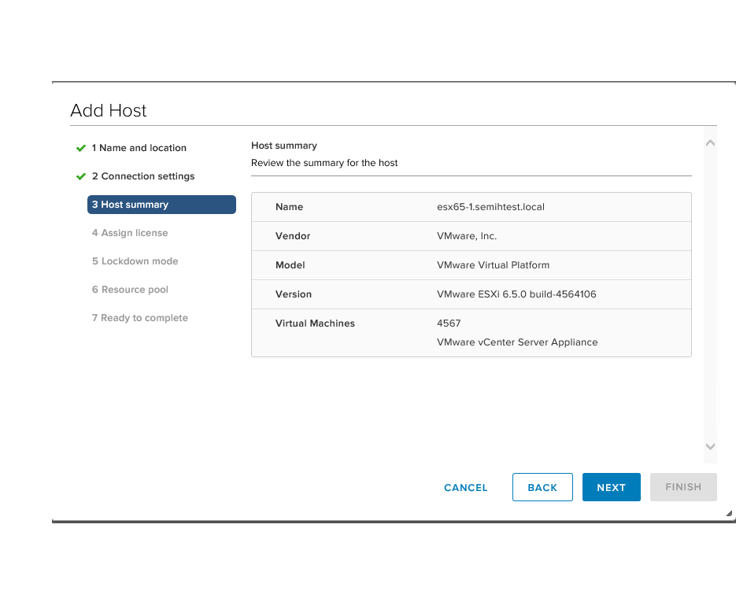Open step 5 Lockdown mode
The height and width of the screenshot is (602, 736).
(135, 261)
